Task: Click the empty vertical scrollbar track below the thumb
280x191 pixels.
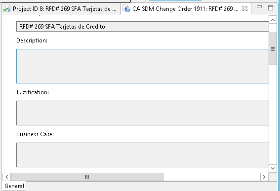Action: tap(273, 115)
